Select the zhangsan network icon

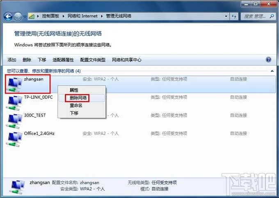[14, 85]
